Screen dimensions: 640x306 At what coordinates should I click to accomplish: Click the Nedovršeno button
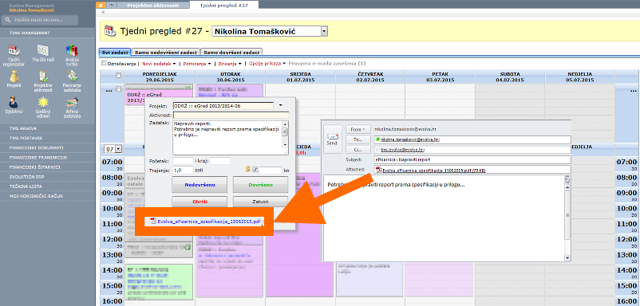click(x=200, y=185)
